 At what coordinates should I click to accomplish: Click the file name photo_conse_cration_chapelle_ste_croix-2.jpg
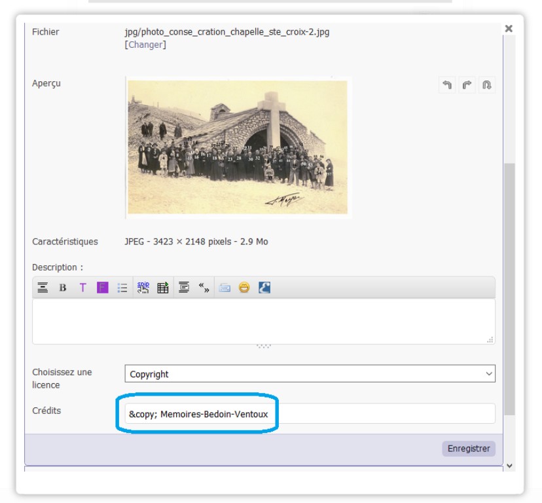[227, 32]
